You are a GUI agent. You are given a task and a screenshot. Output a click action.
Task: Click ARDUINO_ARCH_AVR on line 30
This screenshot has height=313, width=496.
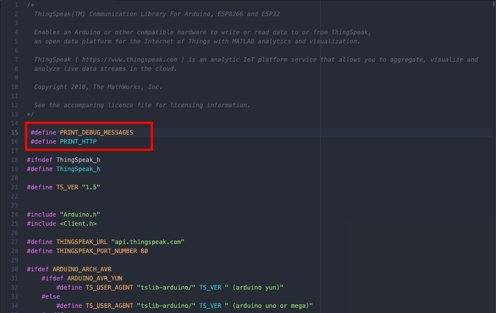point(82,270)
